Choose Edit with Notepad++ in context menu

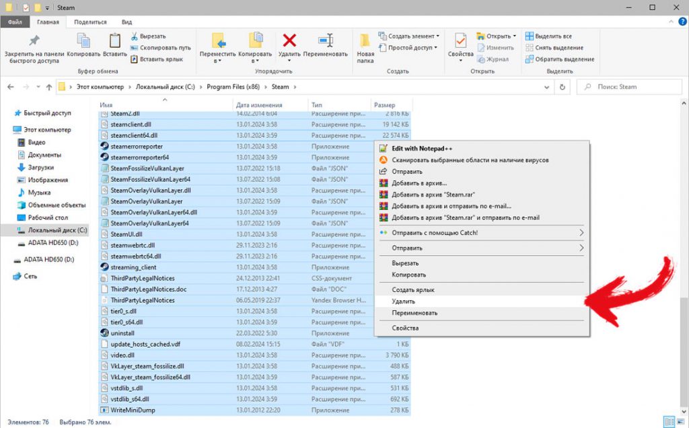[482, 149]
